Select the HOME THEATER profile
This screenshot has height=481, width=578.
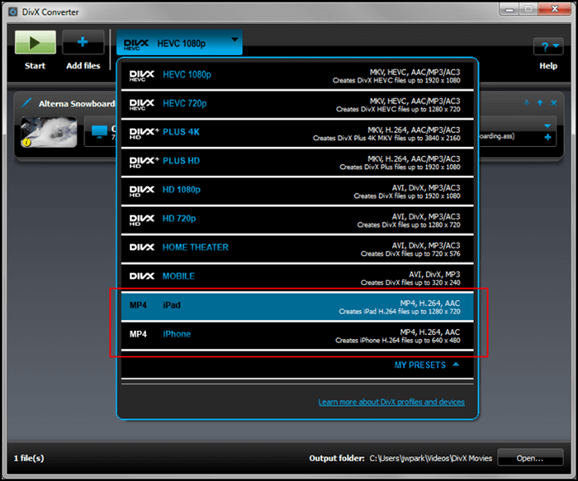point(297,249)
